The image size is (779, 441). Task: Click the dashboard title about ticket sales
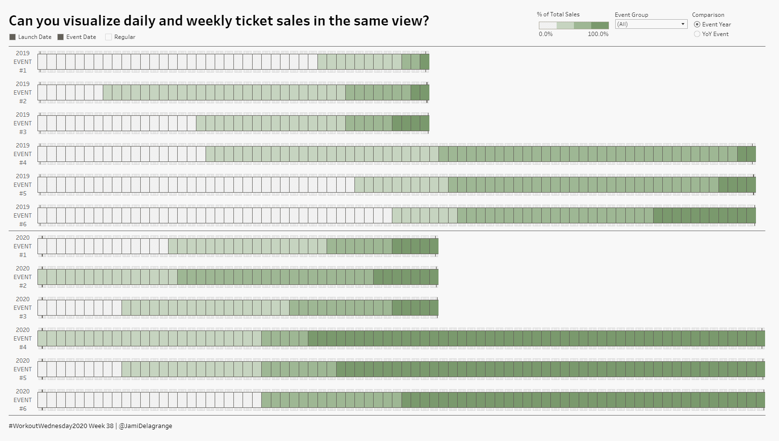click(x=219, y=21)
